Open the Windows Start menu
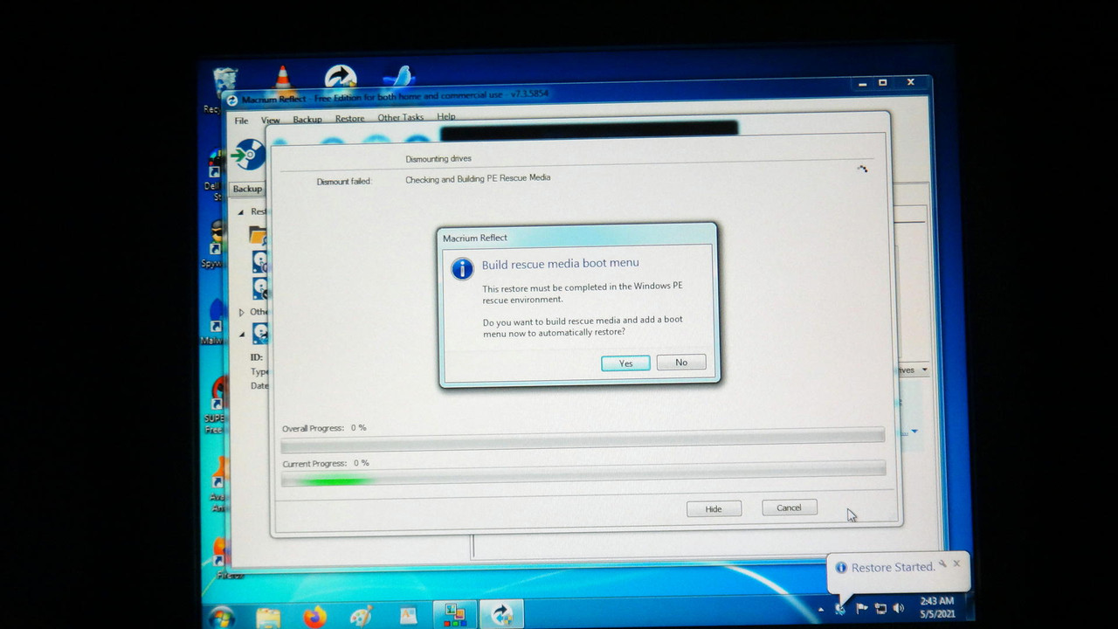The width and height of the screenshot is (1118, 629). (221, 617)
